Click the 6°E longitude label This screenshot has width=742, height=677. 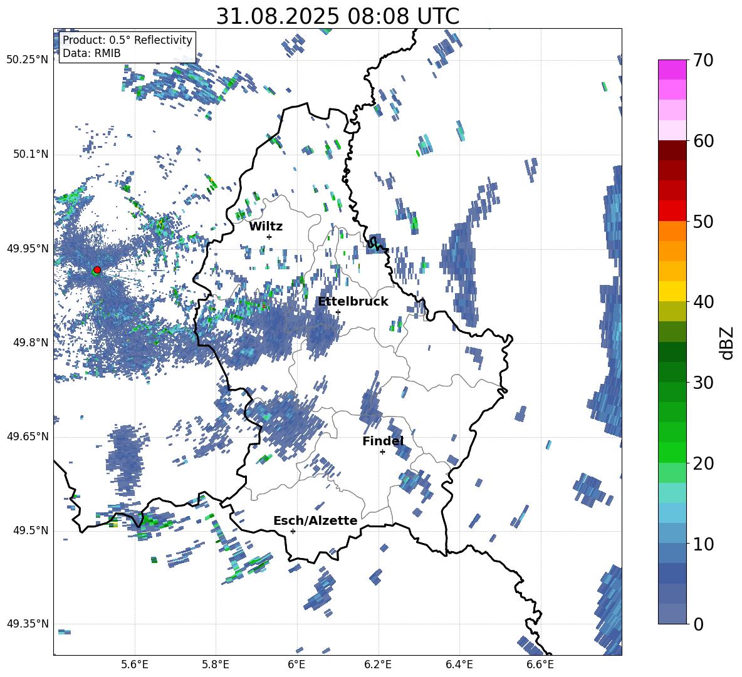tap(296, 664)
